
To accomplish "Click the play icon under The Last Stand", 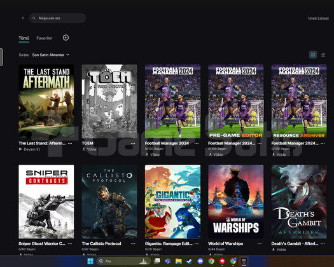I will pyautogui.click(x=20, y=149).
